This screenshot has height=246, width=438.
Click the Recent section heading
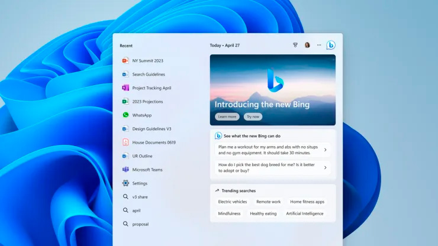pos(126,46)
